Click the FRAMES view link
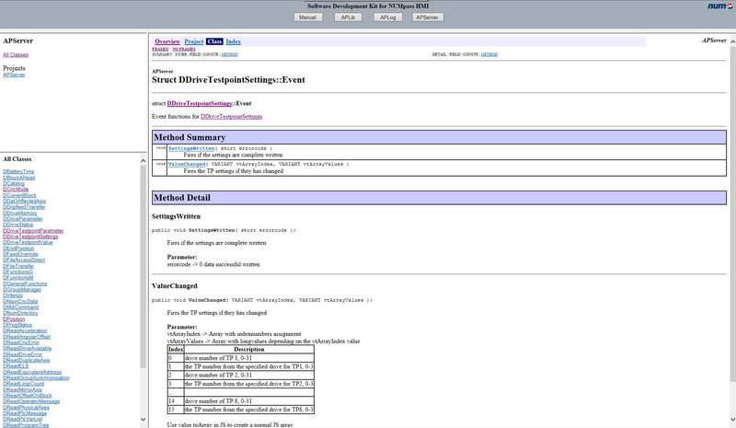736x428 pixels. click(160, 49)
